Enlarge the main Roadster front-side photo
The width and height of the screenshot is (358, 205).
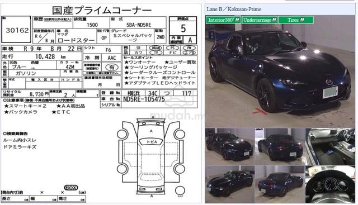pos(280,75)
